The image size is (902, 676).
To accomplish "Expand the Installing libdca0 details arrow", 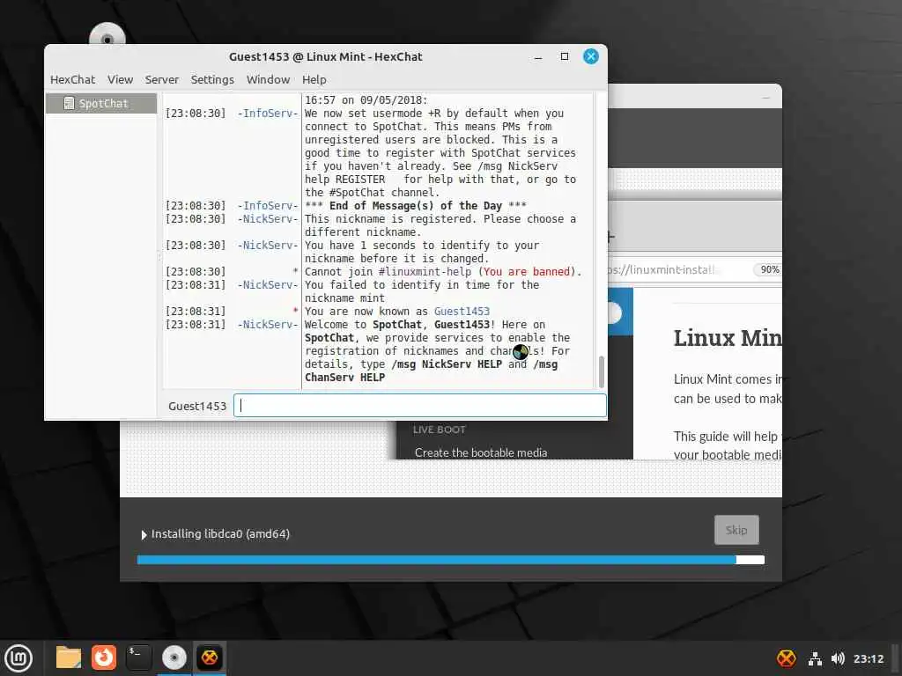I will 144,534.
